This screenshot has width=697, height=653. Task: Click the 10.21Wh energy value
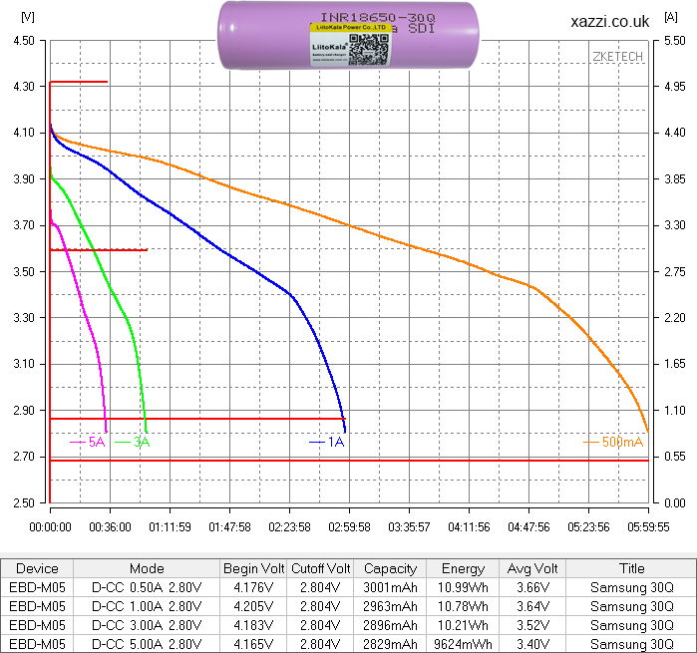point(463,625)
